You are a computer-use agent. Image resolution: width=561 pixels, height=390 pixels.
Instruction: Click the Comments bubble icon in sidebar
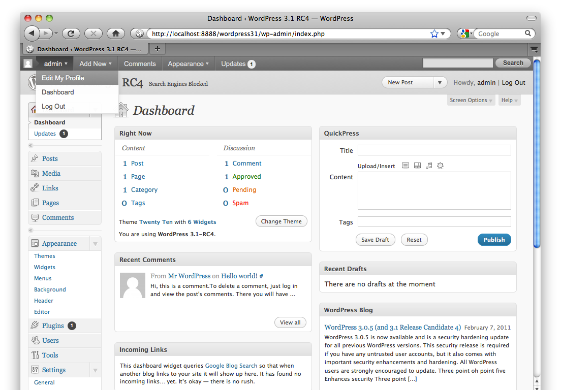35,217
